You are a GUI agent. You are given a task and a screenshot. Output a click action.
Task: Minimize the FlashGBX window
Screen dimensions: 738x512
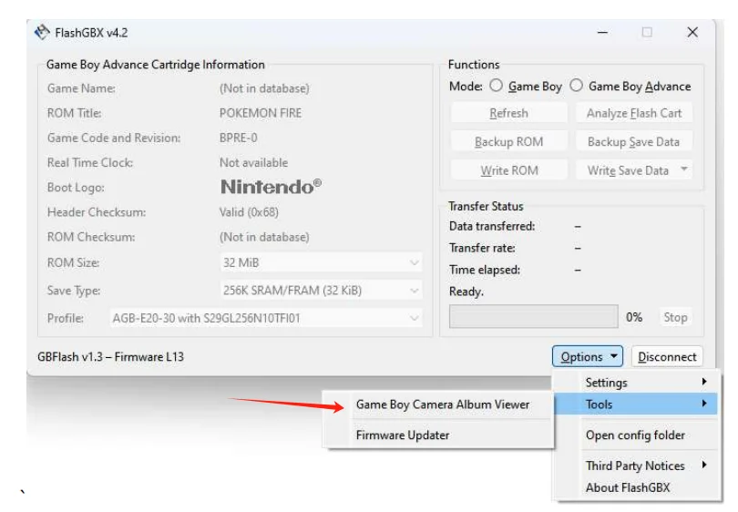[x=602, y=33]
